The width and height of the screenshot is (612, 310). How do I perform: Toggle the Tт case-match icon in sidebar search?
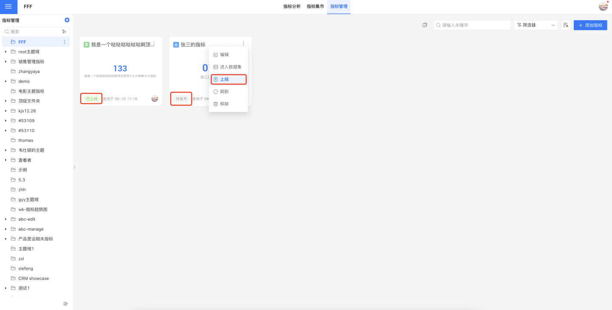[64, 32]
